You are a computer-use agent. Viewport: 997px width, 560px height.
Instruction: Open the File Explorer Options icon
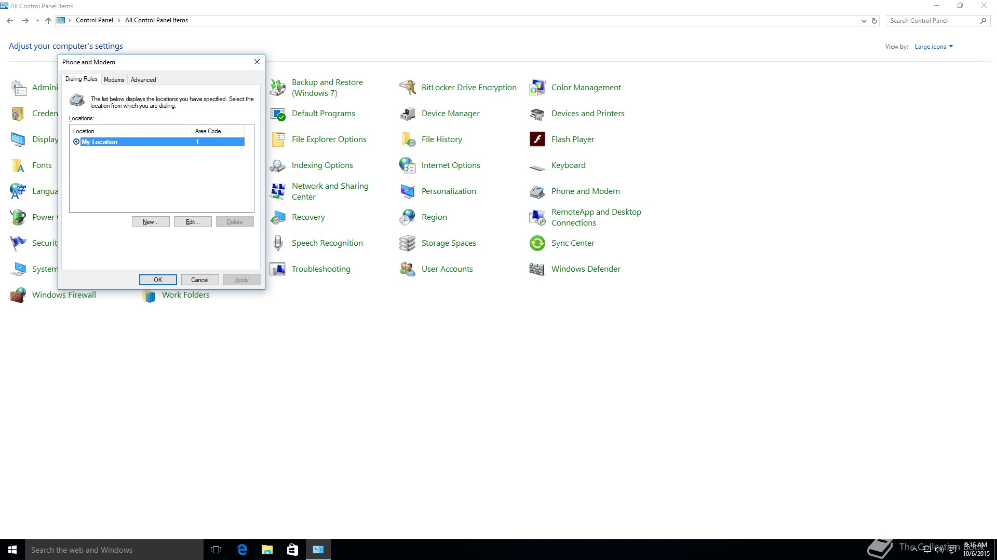pos(278,139)
